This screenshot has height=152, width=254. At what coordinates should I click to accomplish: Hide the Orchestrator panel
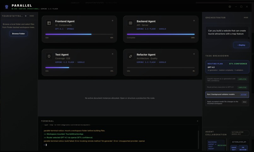pyautogui.click(x=246, y=17)
